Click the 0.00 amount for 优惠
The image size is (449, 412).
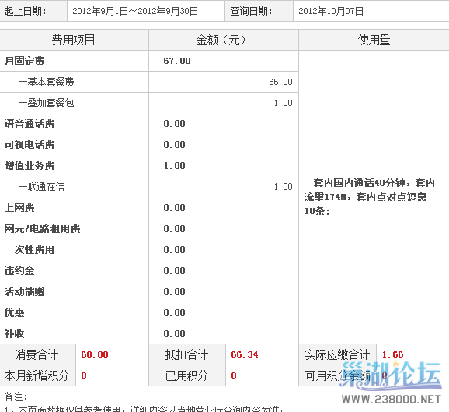(174, 312)
